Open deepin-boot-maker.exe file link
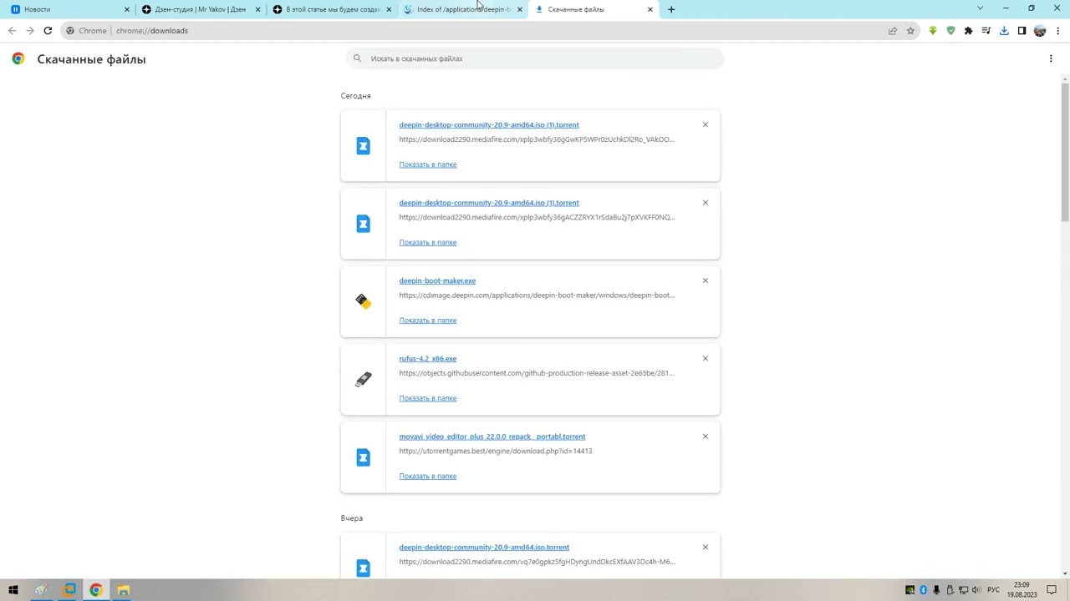1070x601 pixels. pos(437,280)
